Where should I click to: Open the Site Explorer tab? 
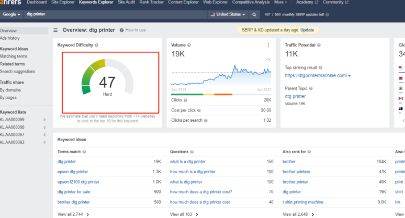click(62, 2)
